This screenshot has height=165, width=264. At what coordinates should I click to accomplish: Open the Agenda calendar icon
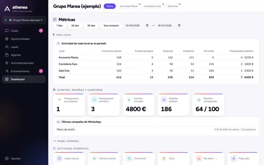(x=7, y=55)
